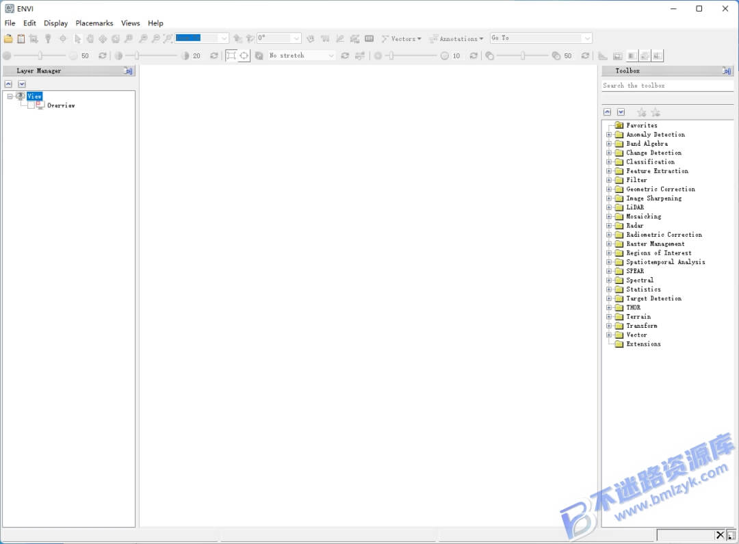
Task: Click the transparency slider handle
Action: coord(523,55)
